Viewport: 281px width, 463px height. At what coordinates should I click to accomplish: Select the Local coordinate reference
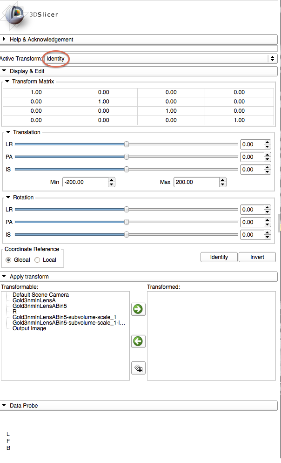(38, 260)
